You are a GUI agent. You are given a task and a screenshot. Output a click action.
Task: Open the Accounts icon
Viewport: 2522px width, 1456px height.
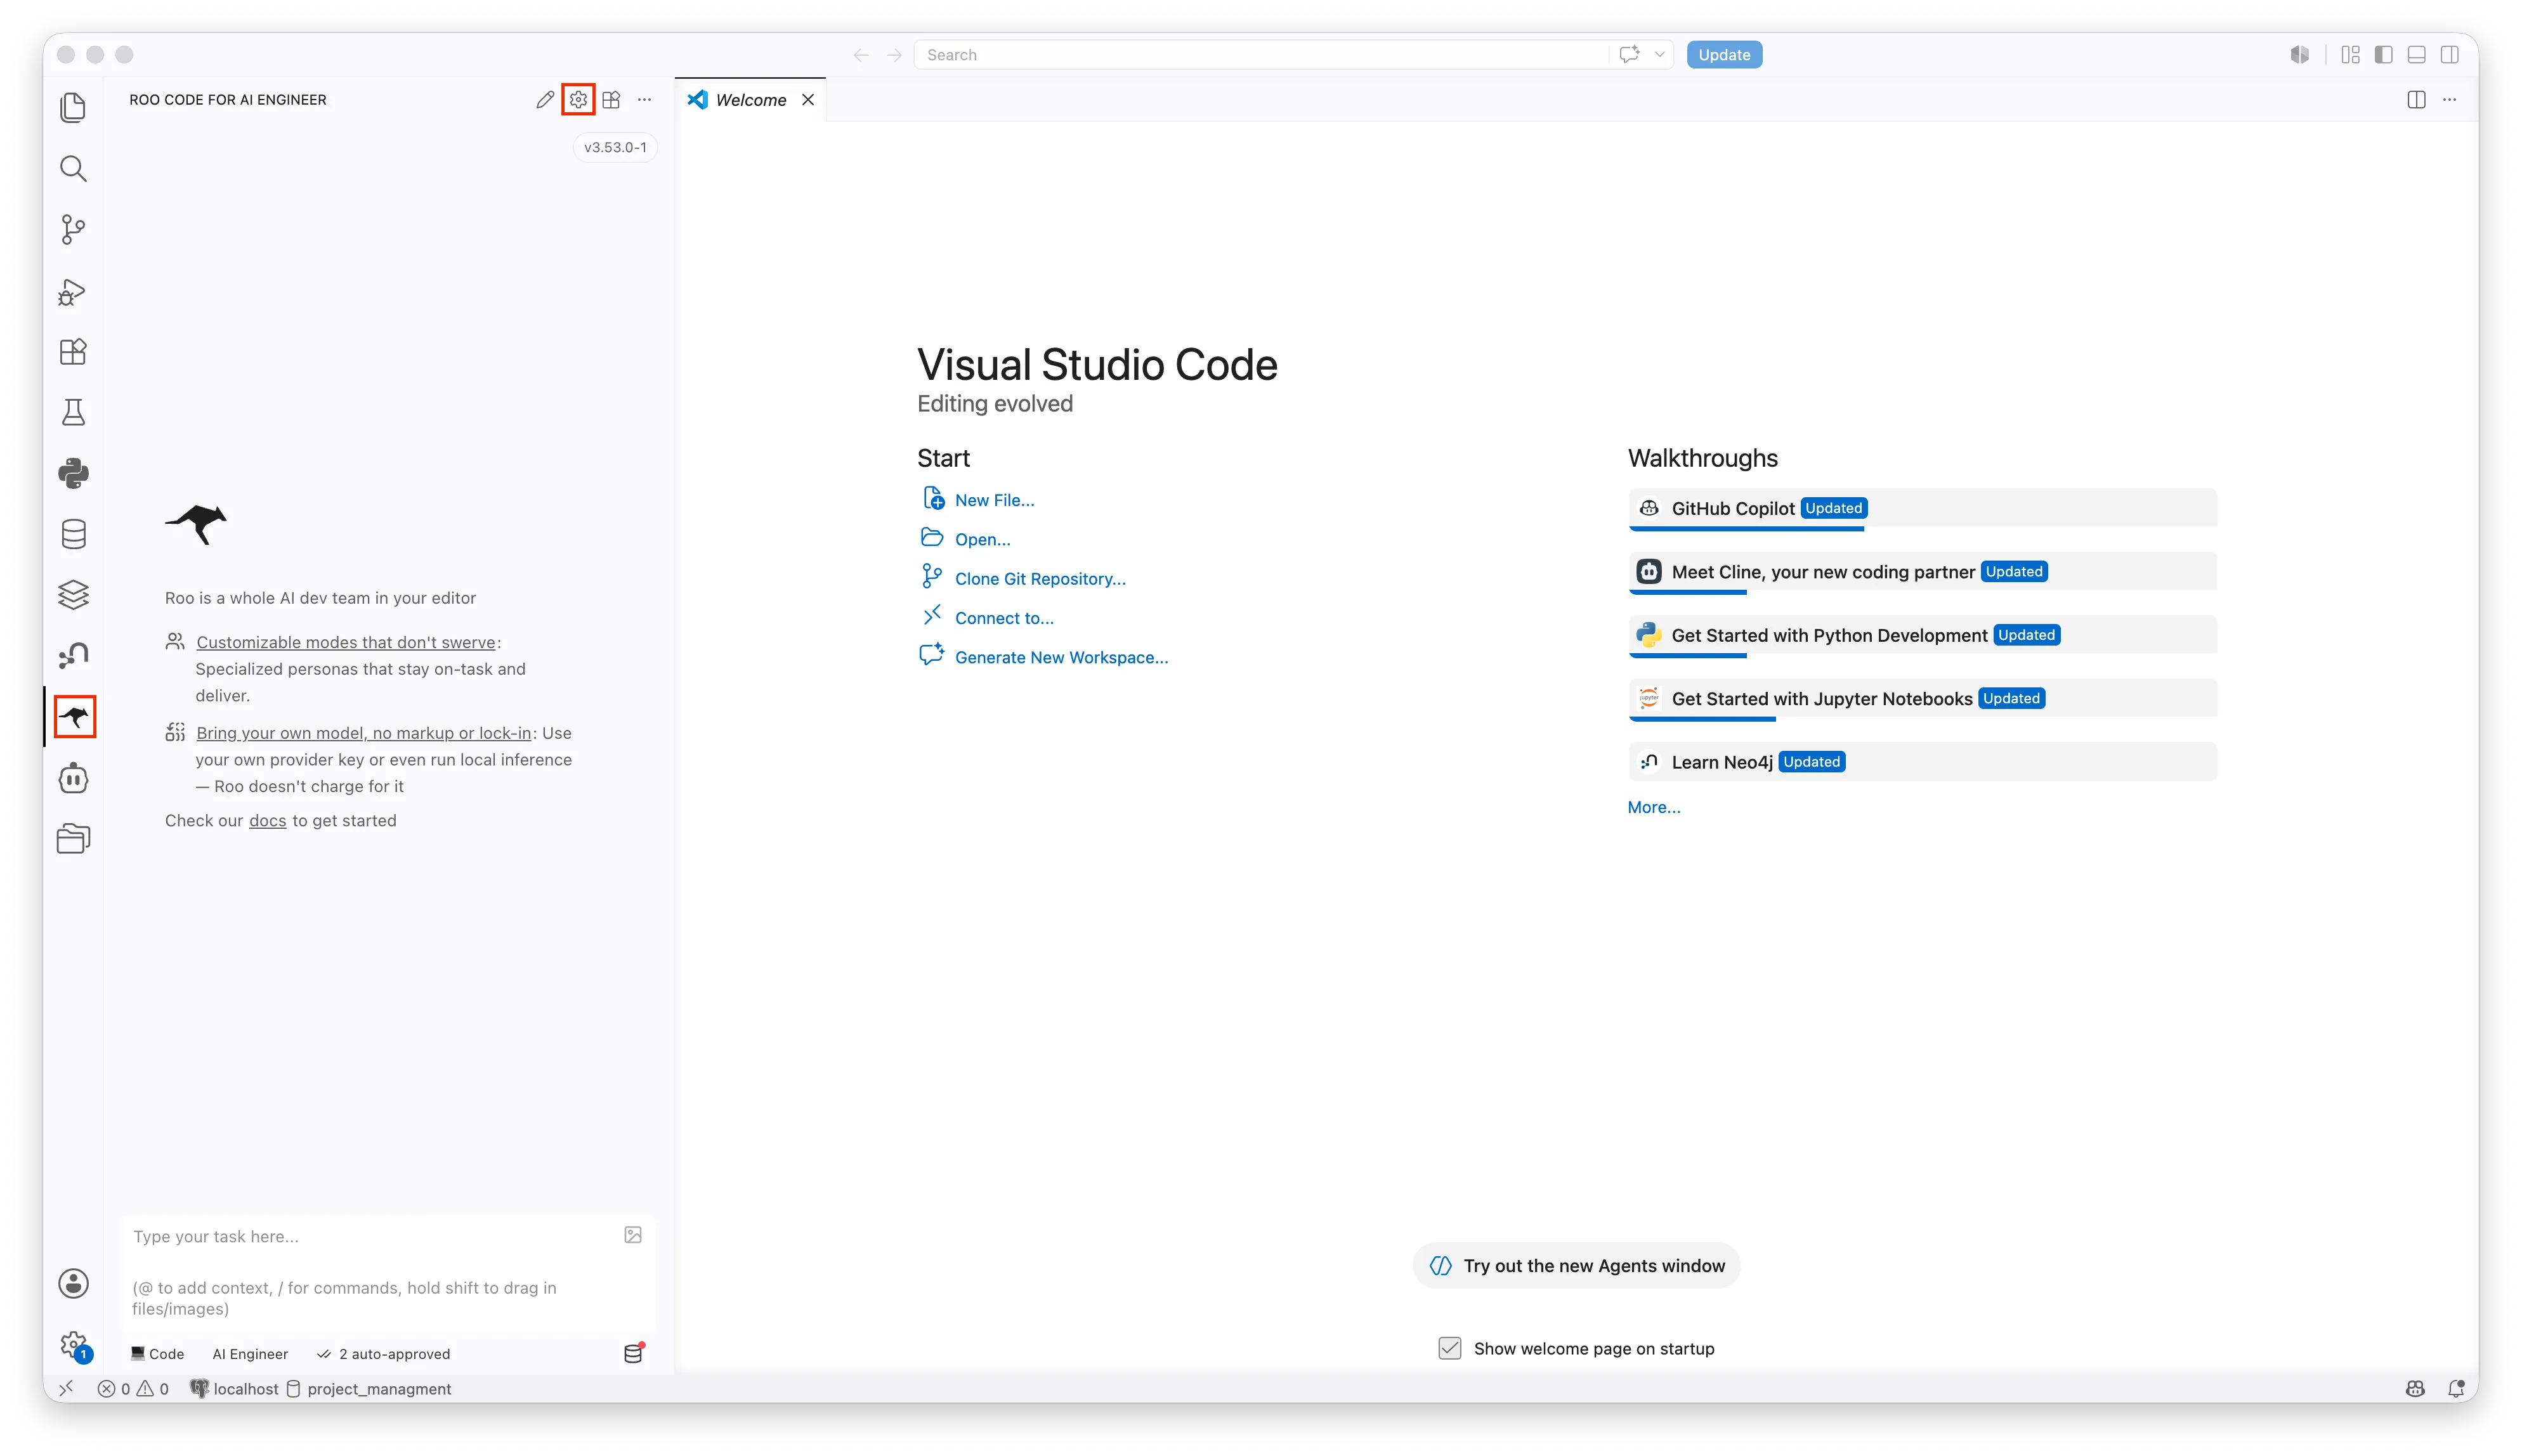(73, 1283)
